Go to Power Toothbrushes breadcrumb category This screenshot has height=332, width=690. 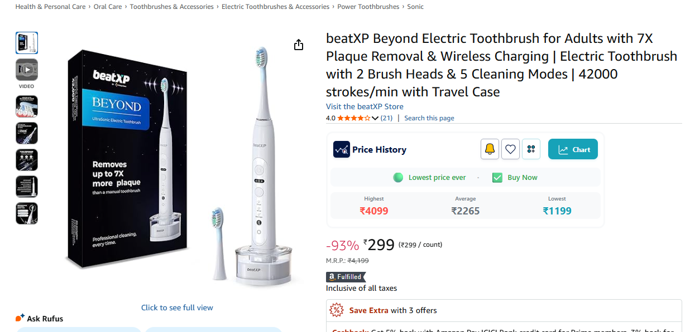(x=368, y=7)
